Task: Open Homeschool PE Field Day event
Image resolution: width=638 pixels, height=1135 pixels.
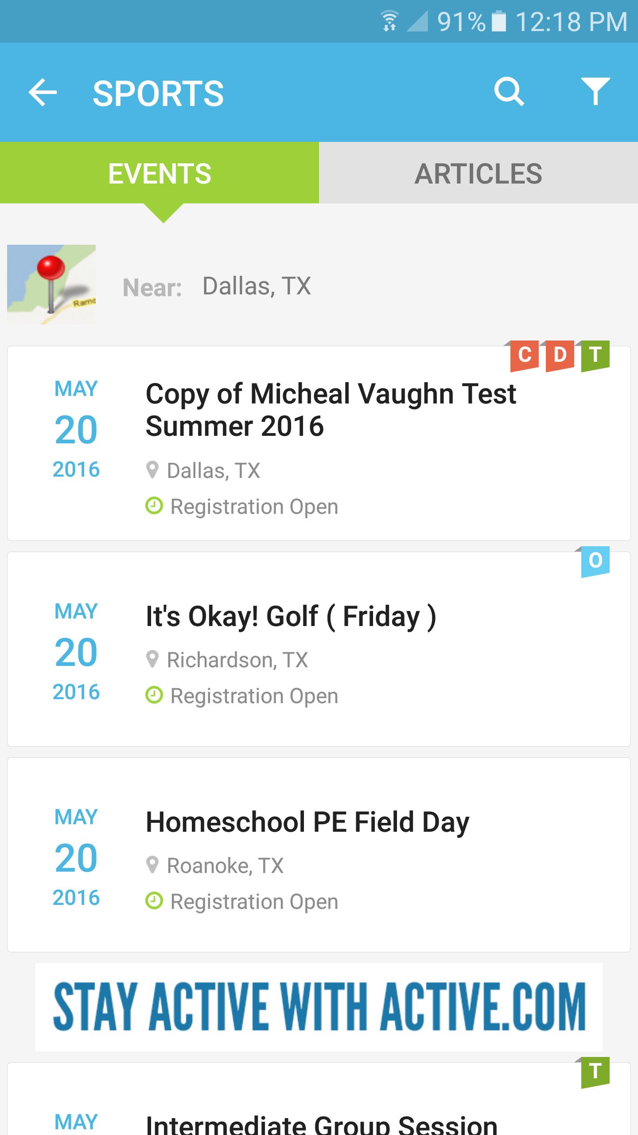Action: tap(319, 855)
